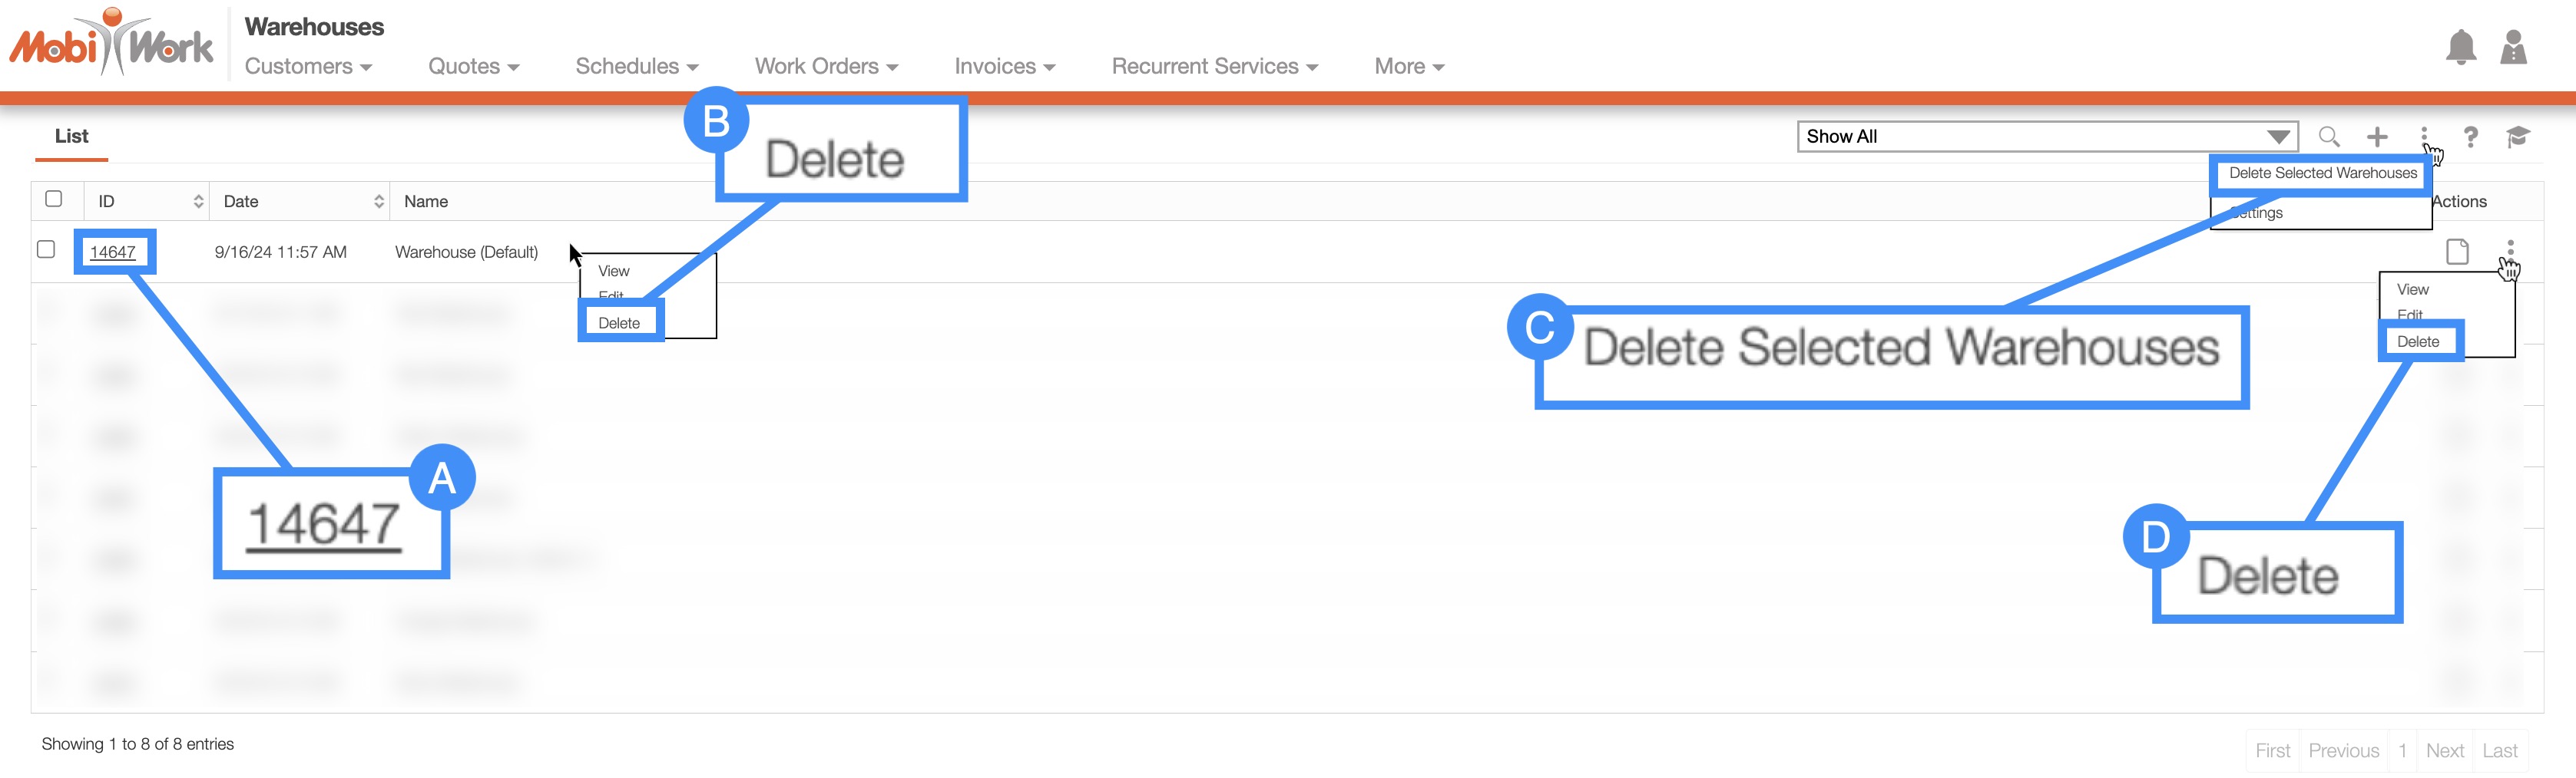Switch to the List tab
The image size is (2576, 778).
point(71,137)
